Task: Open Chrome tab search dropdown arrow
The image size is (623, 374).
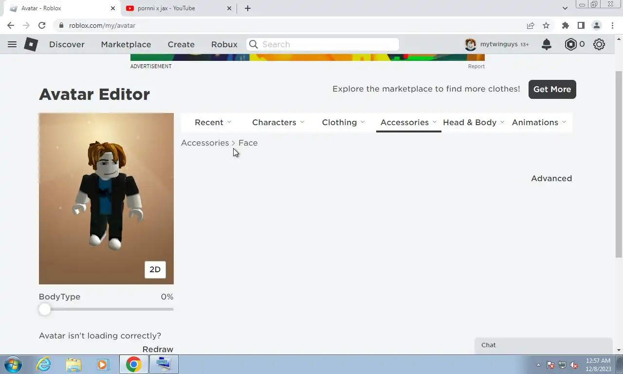Action: click(565, 8)
